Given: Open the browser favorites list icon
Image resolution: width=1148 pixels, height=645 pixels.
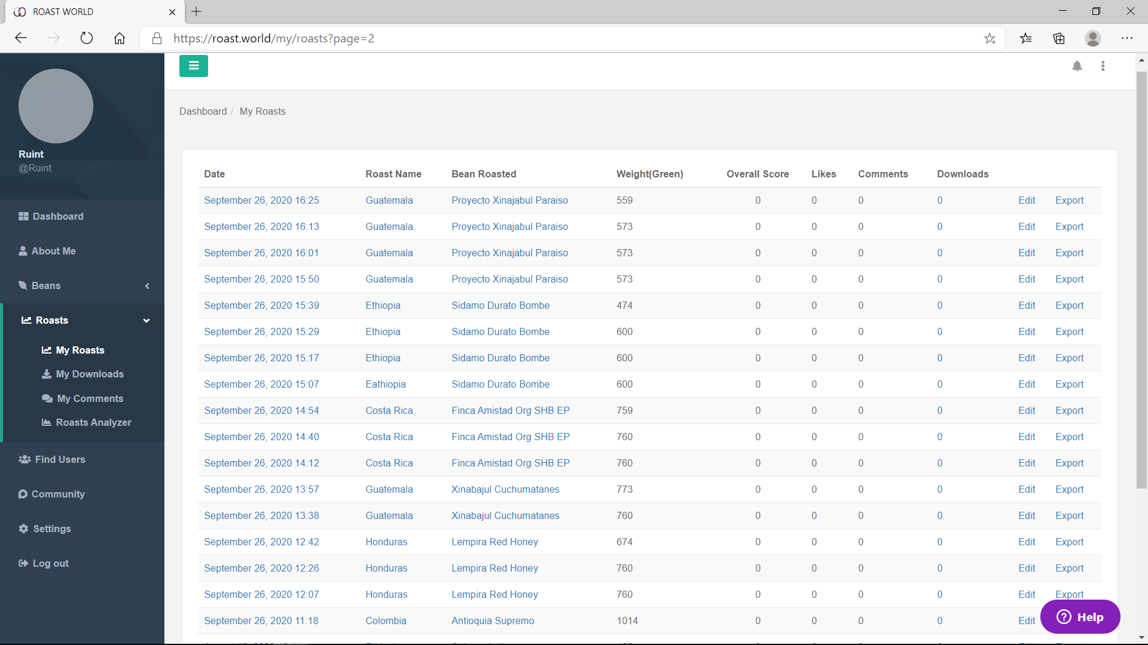Looking at the screenshot, I should (x=1026, y=38).
